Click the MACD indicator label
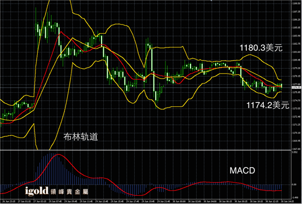This screenshot has height=204, width=302. tap(242, 171)
